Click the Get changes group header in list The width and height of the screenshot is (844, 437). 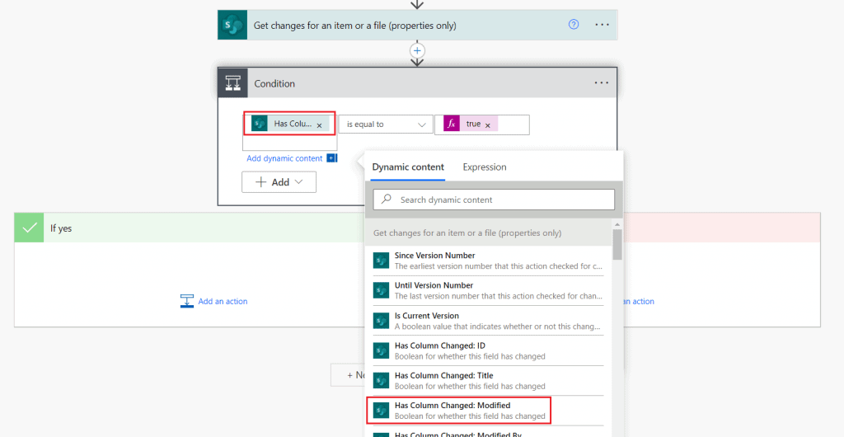[x=488, y=233]
